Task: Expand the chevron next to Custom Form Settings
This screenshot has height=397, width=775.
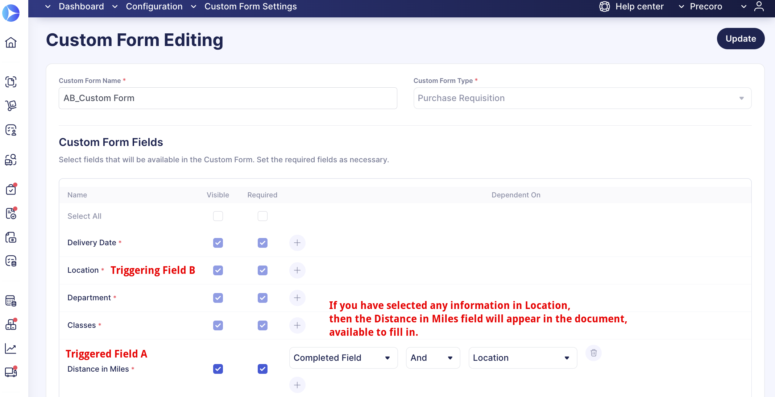Action: tap(194, 7)
